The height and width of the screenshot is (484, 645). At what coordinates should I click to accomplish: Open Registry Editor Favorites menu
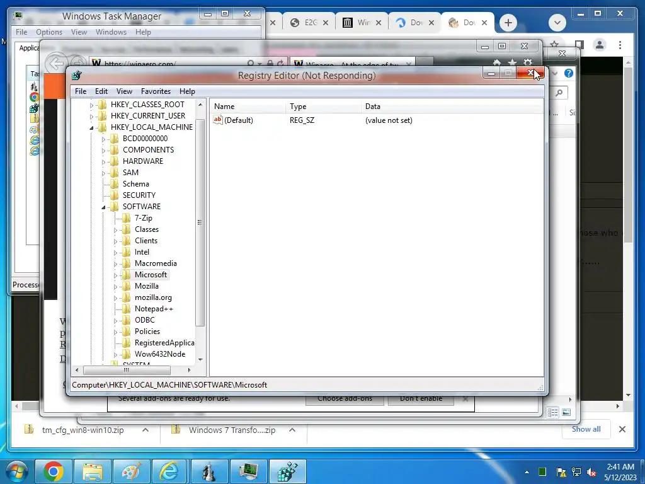pos(156,91)
